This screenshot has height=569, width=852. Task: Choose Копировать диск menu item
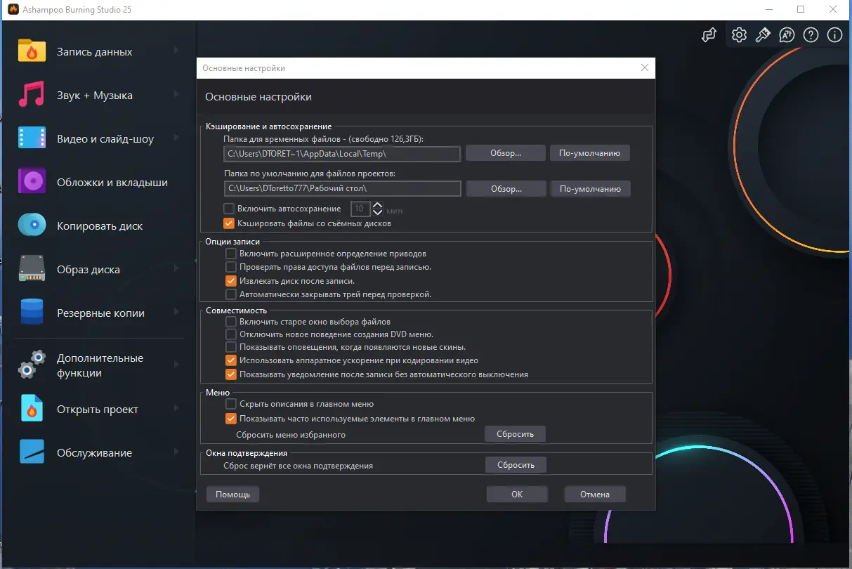[x=98, y=225]
